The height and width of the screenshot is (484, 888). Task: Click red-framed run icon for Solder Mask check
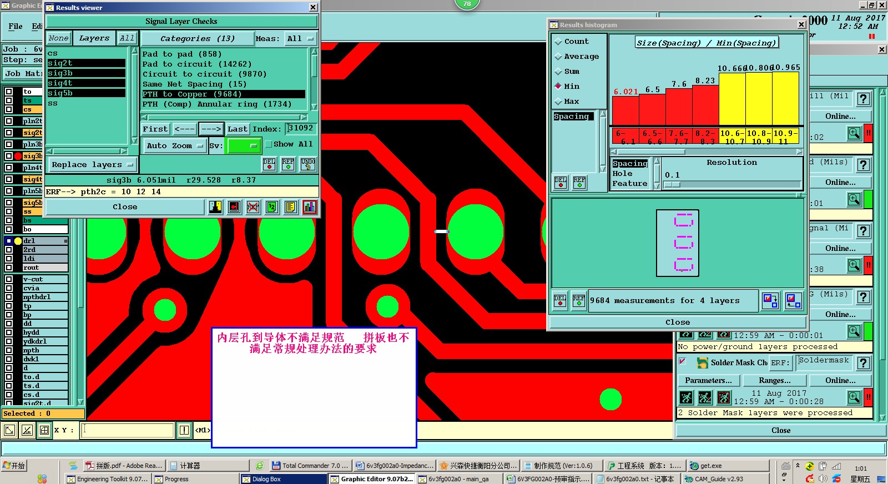(x=724, y=397)
